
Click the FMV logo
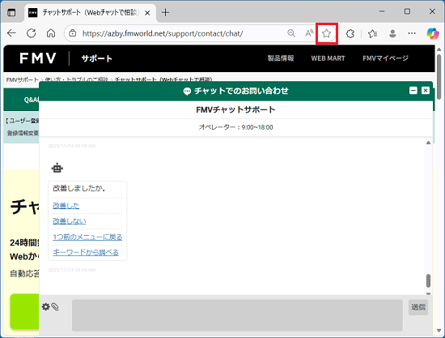[38, 58]
